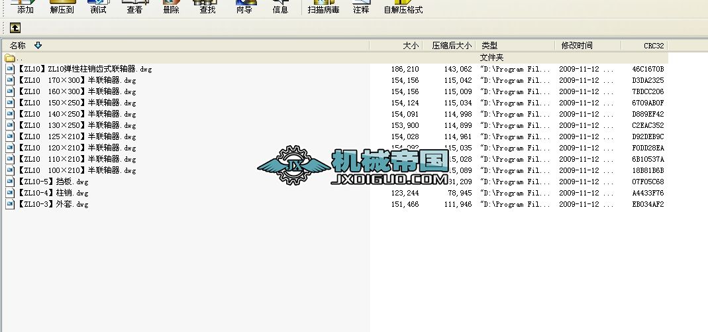Viewport: 708px width, 332px height.
Task: Click size value 154,091
Action: click(x=405, y=114)
